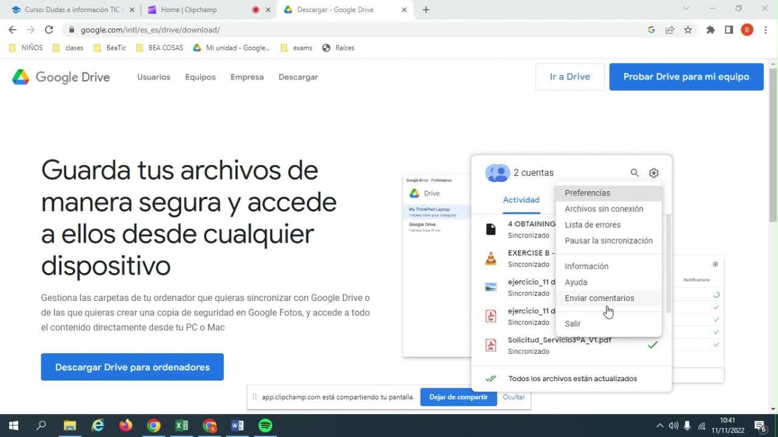
Task: Open a new browser tab
Action: tap(426, 10)
